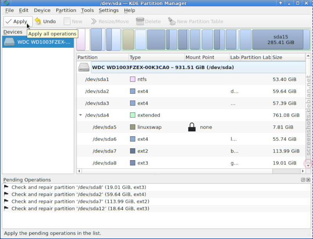Select the /dev/sda6 partition row
Image resolution: width=313 pixels, height=239 pixels.
pos(191,139)
